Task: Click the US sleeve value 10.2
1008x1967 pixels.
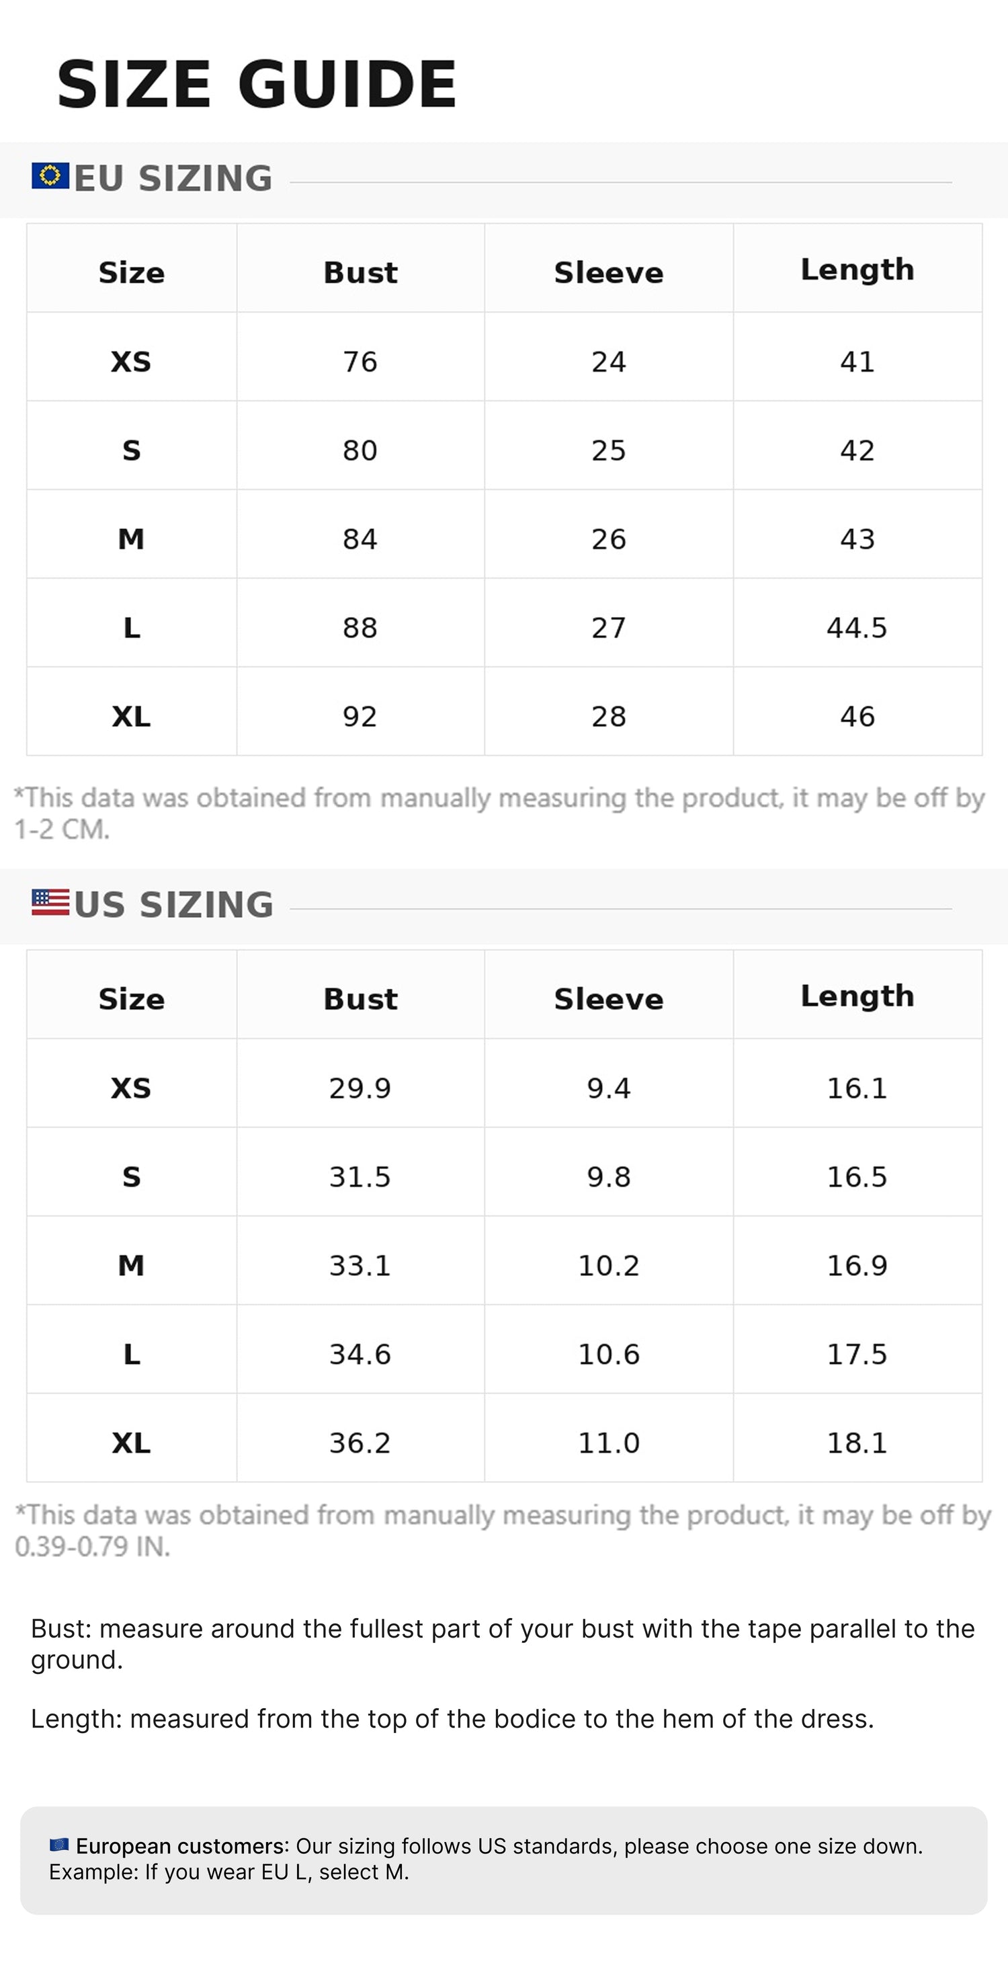Action: click(609, 1265)
